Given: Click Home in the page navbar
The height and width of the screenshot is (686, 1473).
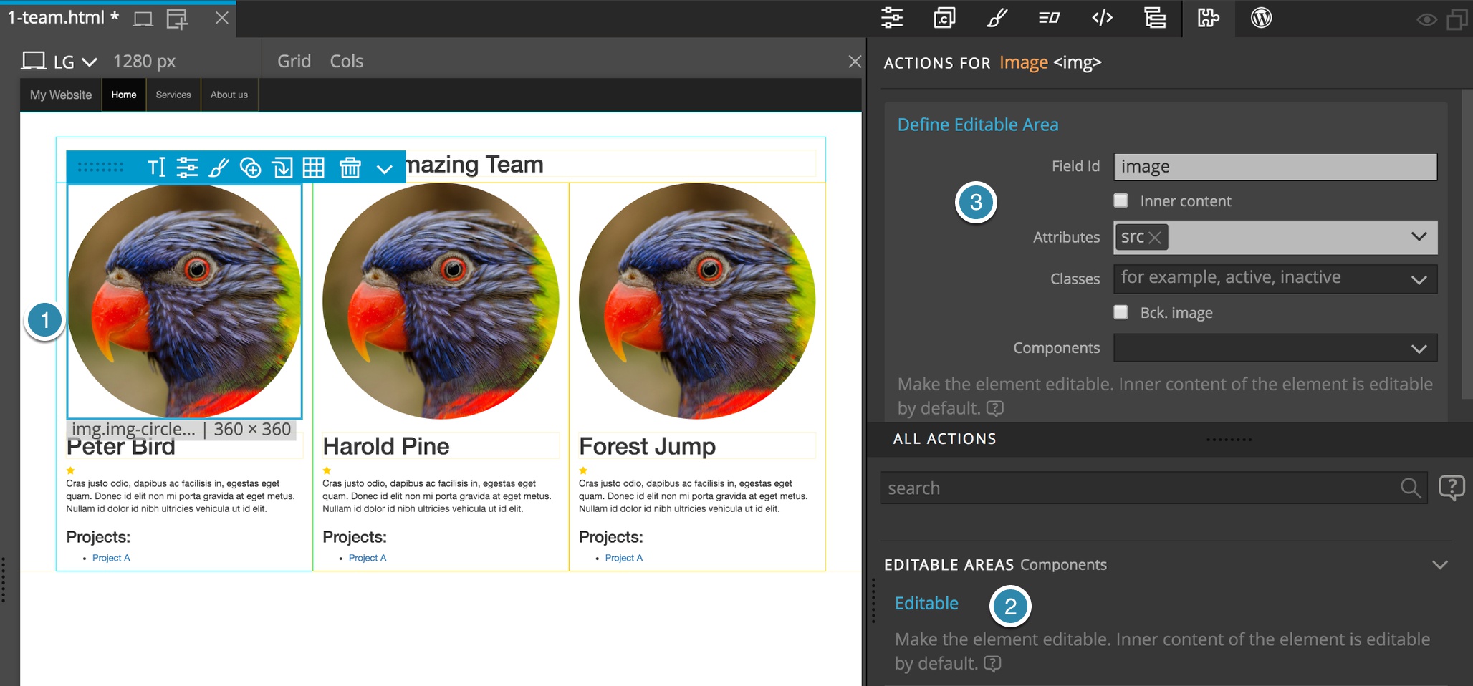Looking at the screenshot, I should pos(124,95).
